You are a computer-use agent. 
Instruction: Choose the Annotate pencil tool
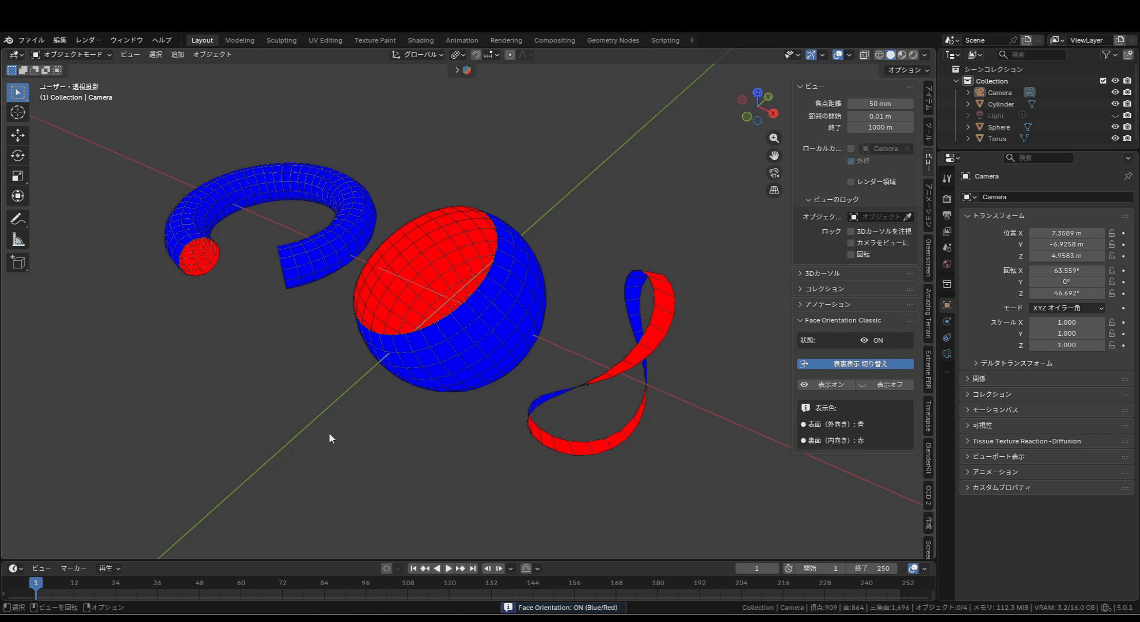click(18, 219)
